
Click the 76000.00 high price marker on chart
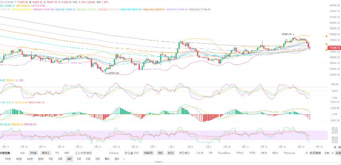tap(286, 34)
